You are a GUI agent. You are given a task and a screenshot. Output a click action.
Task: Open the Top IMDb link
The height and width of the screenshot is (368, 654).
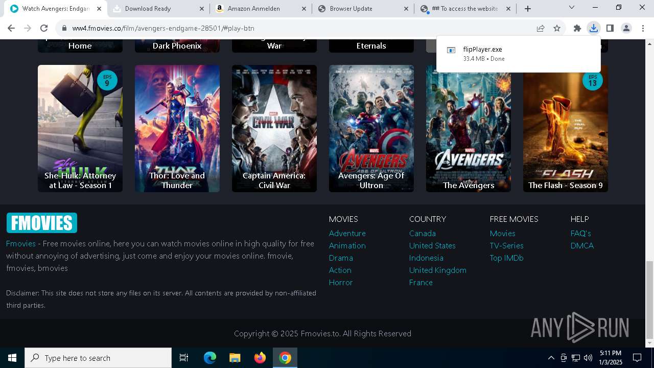pos(507,258)
